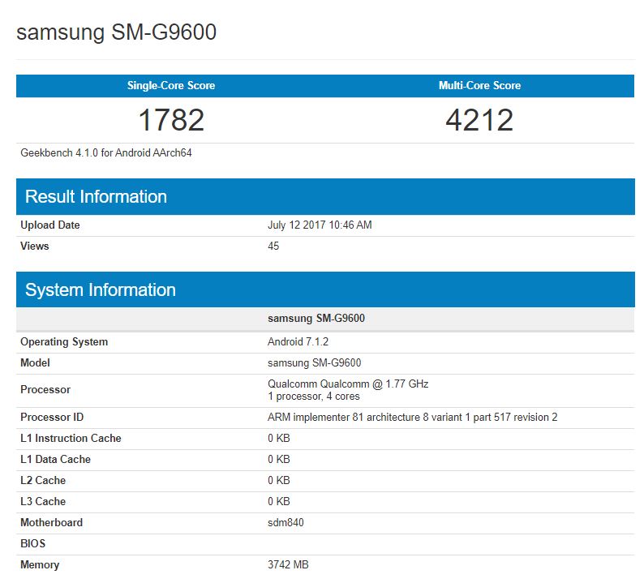Select the Android 7.1.2 value
The width and height of the screenshot is (644, 583).
pos(298,342)
